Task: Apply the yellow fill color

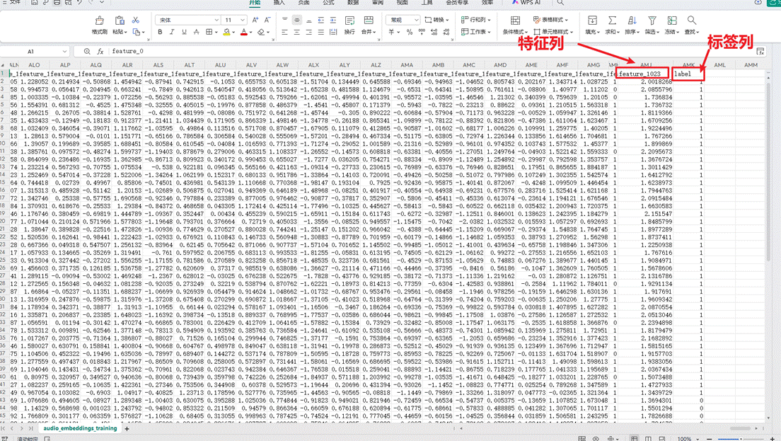Action: pos(226,32)
